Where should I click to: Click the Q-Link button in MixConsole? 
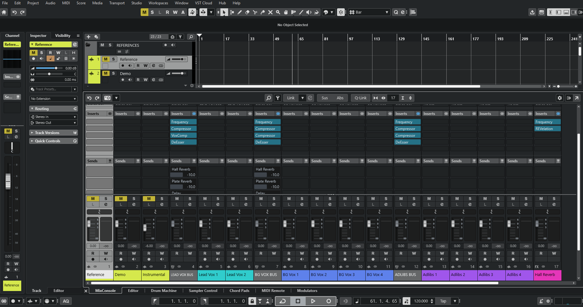point(360,98)
